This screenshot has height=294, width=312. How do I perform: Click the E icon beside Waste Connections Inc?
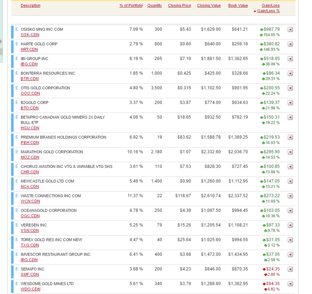point(17,196)
